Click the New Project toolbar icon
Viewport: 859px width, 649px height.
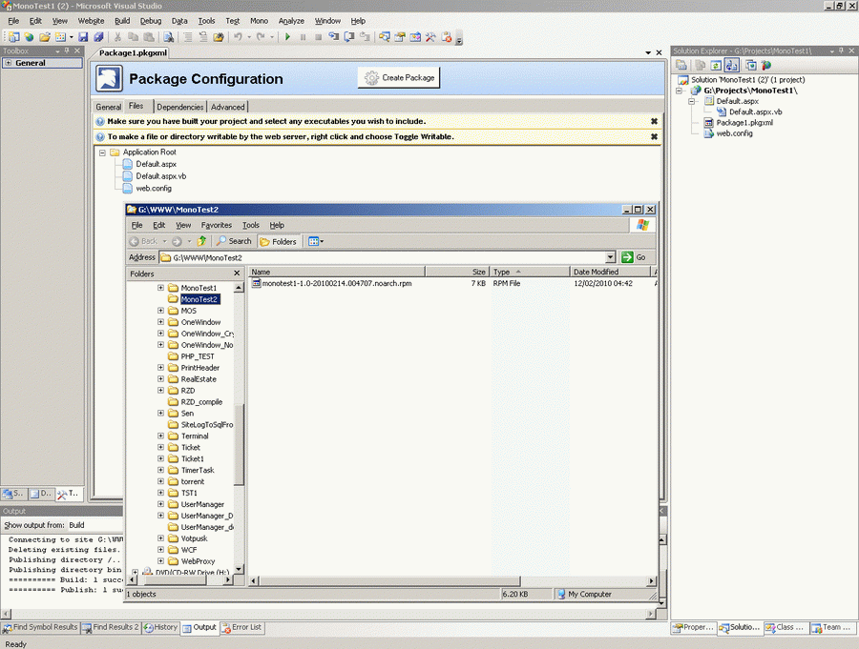(13, 36)
